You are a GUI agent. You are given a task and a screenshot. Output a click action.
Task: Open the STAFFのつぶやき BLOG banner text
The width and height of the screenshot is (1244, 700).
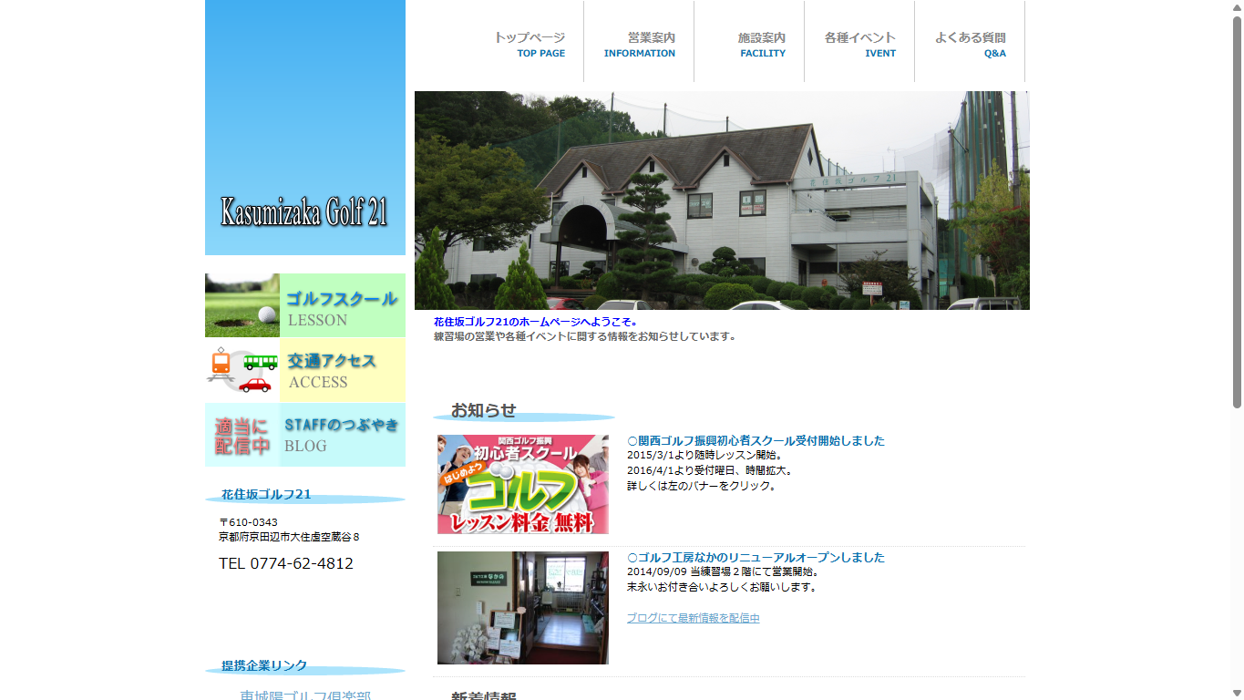[x=343, y=435]
